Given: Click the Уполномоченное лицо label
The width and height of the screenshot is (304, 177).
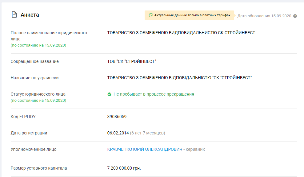Looking at the screenshot, I should pyautogui.click(x=34, y=150).
